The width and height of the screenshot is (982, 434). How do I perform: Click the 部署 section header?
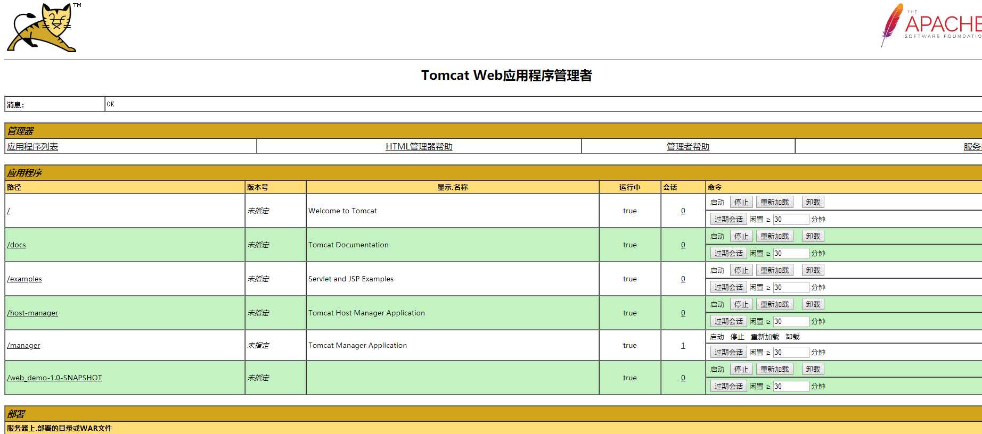(x=16, y=414)
